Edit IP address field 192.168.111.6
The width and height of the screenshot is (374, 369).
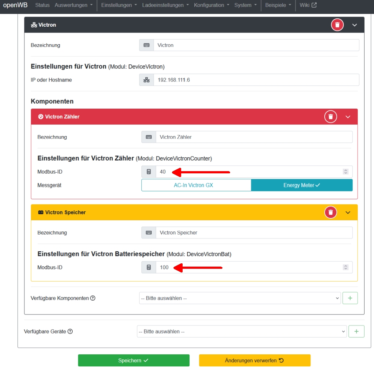[x=256, y=80]
